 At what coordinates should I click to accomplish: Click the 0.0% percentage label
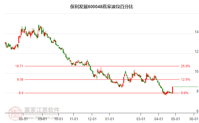(184, 93)
